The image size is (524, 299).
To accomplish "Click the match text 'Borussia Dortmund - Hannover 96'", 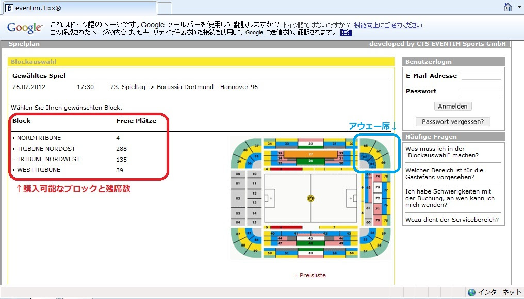I will (207, 87).
